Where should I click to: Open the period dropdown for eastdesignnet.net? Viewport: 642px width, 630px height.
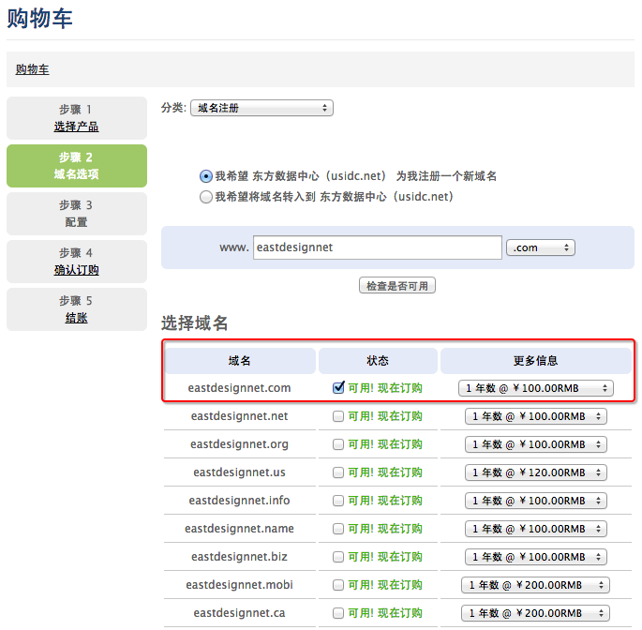535,416
